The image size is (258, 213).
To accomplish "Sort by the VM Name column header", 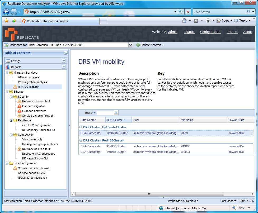I will [203, 120].
